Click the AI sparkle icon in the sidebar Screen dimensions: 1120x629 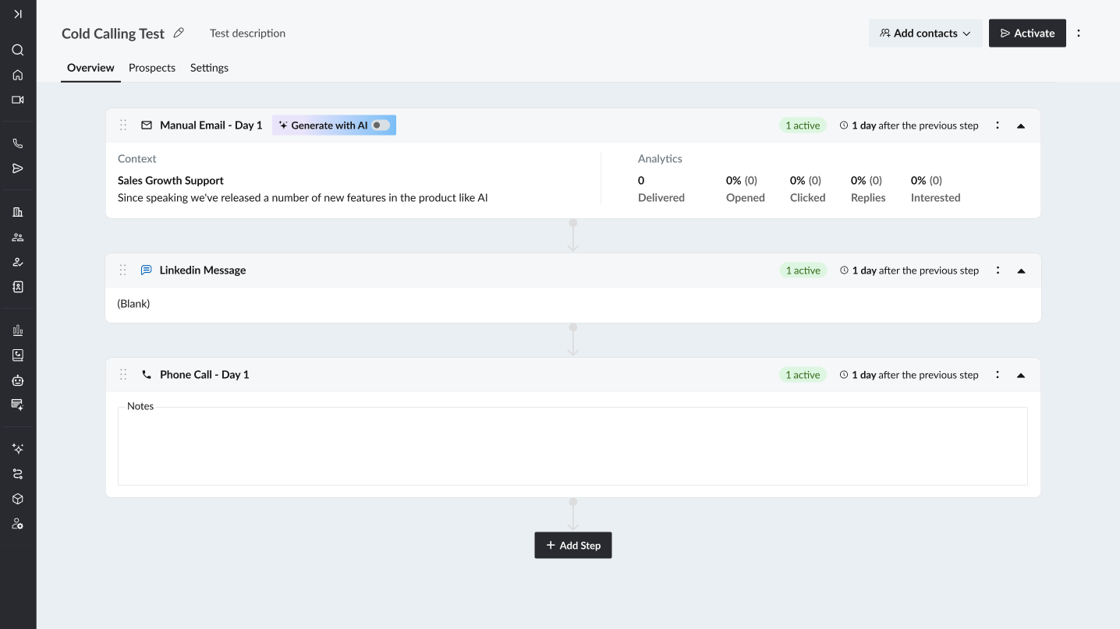click(18, 449)
